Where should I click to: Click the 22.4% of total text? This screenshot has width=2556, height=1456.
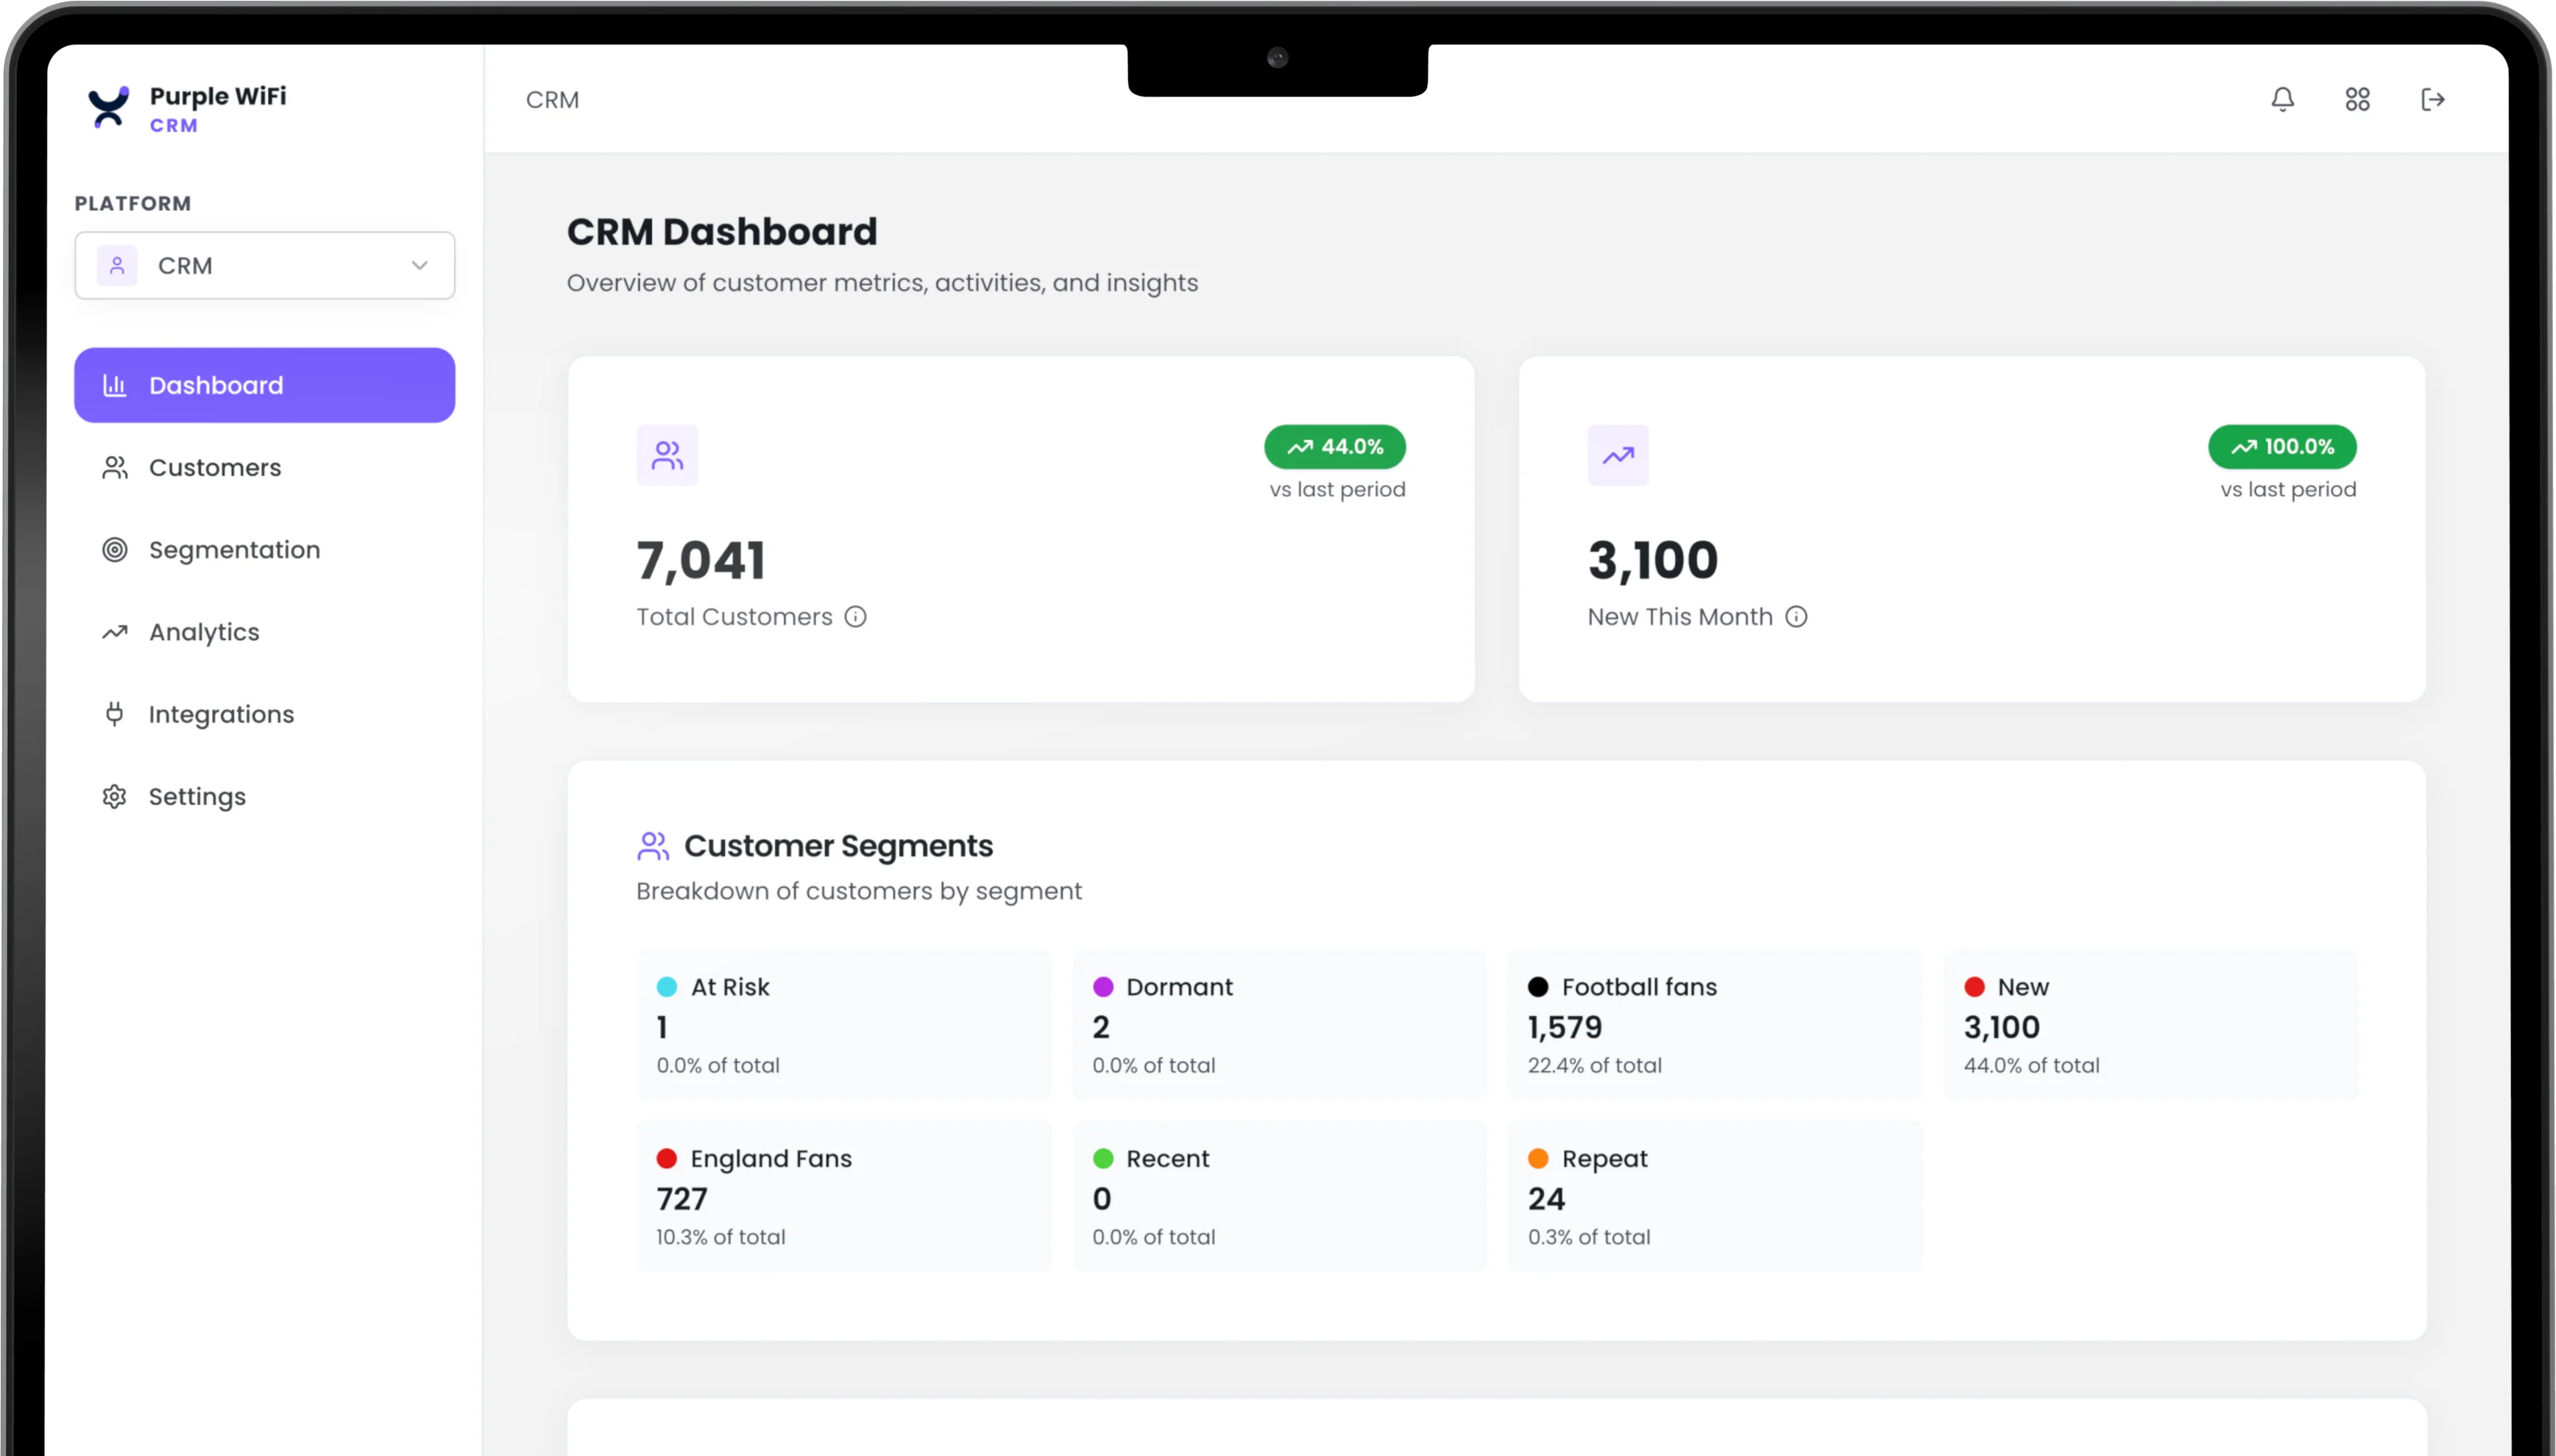coord(1594,1065)
